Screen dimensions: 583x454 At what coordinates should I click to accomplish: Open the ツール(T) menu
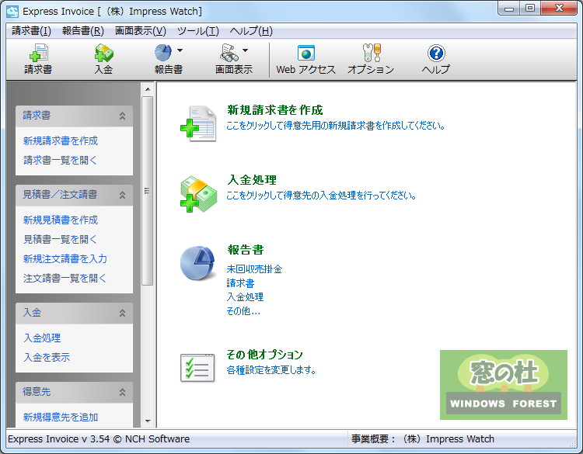pos(197,31)
